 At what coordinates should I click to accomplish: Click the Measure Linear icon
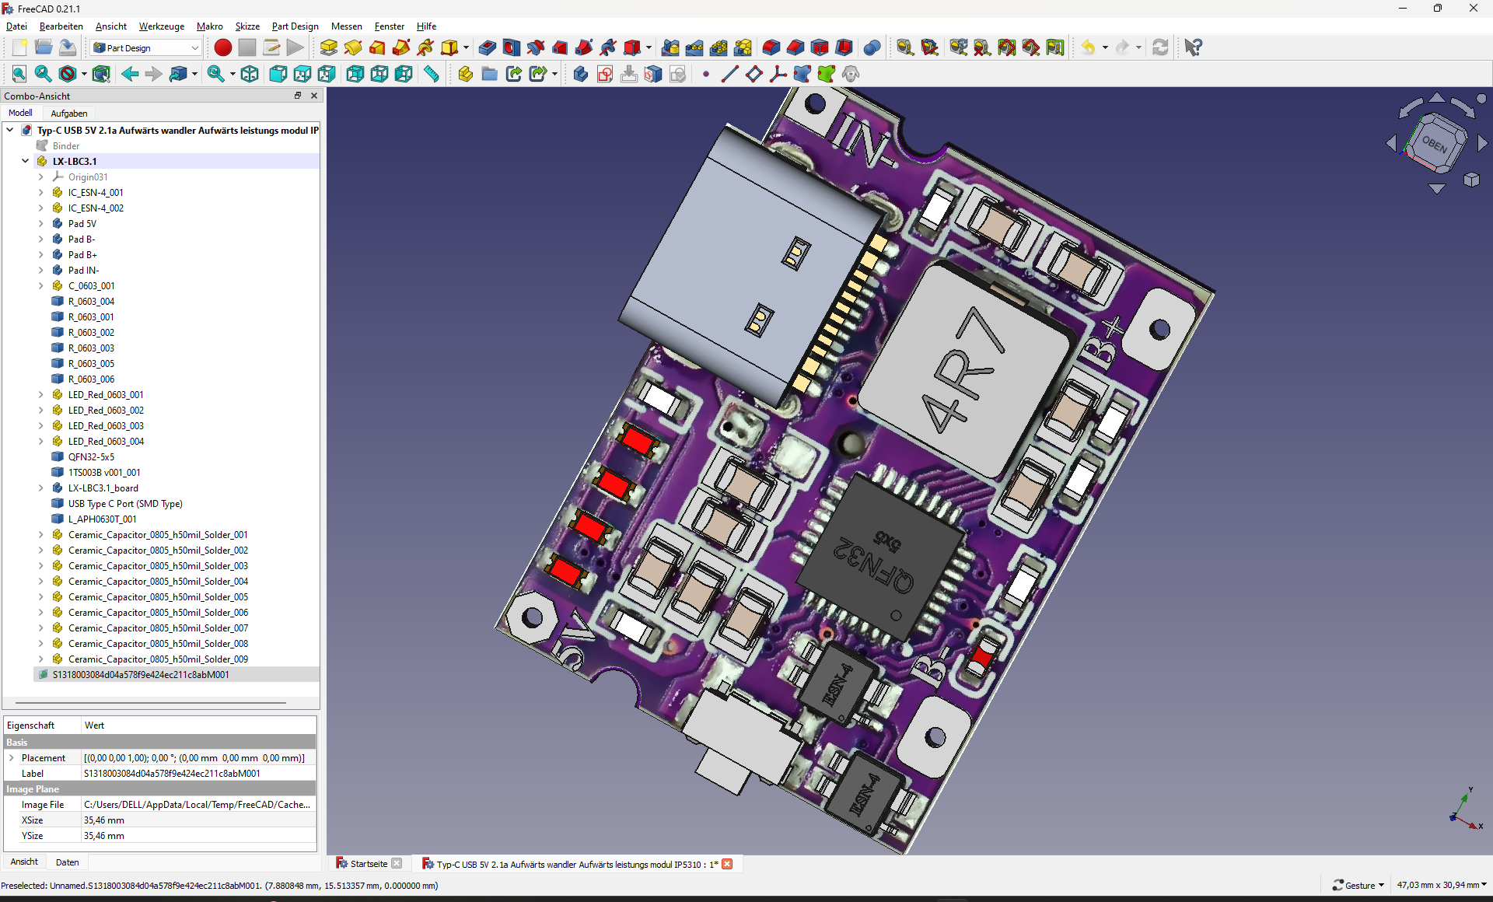[x=905, y=47]
